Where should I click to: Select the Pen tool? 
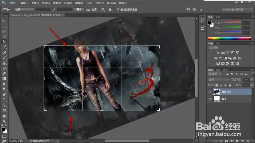(4, 94)
